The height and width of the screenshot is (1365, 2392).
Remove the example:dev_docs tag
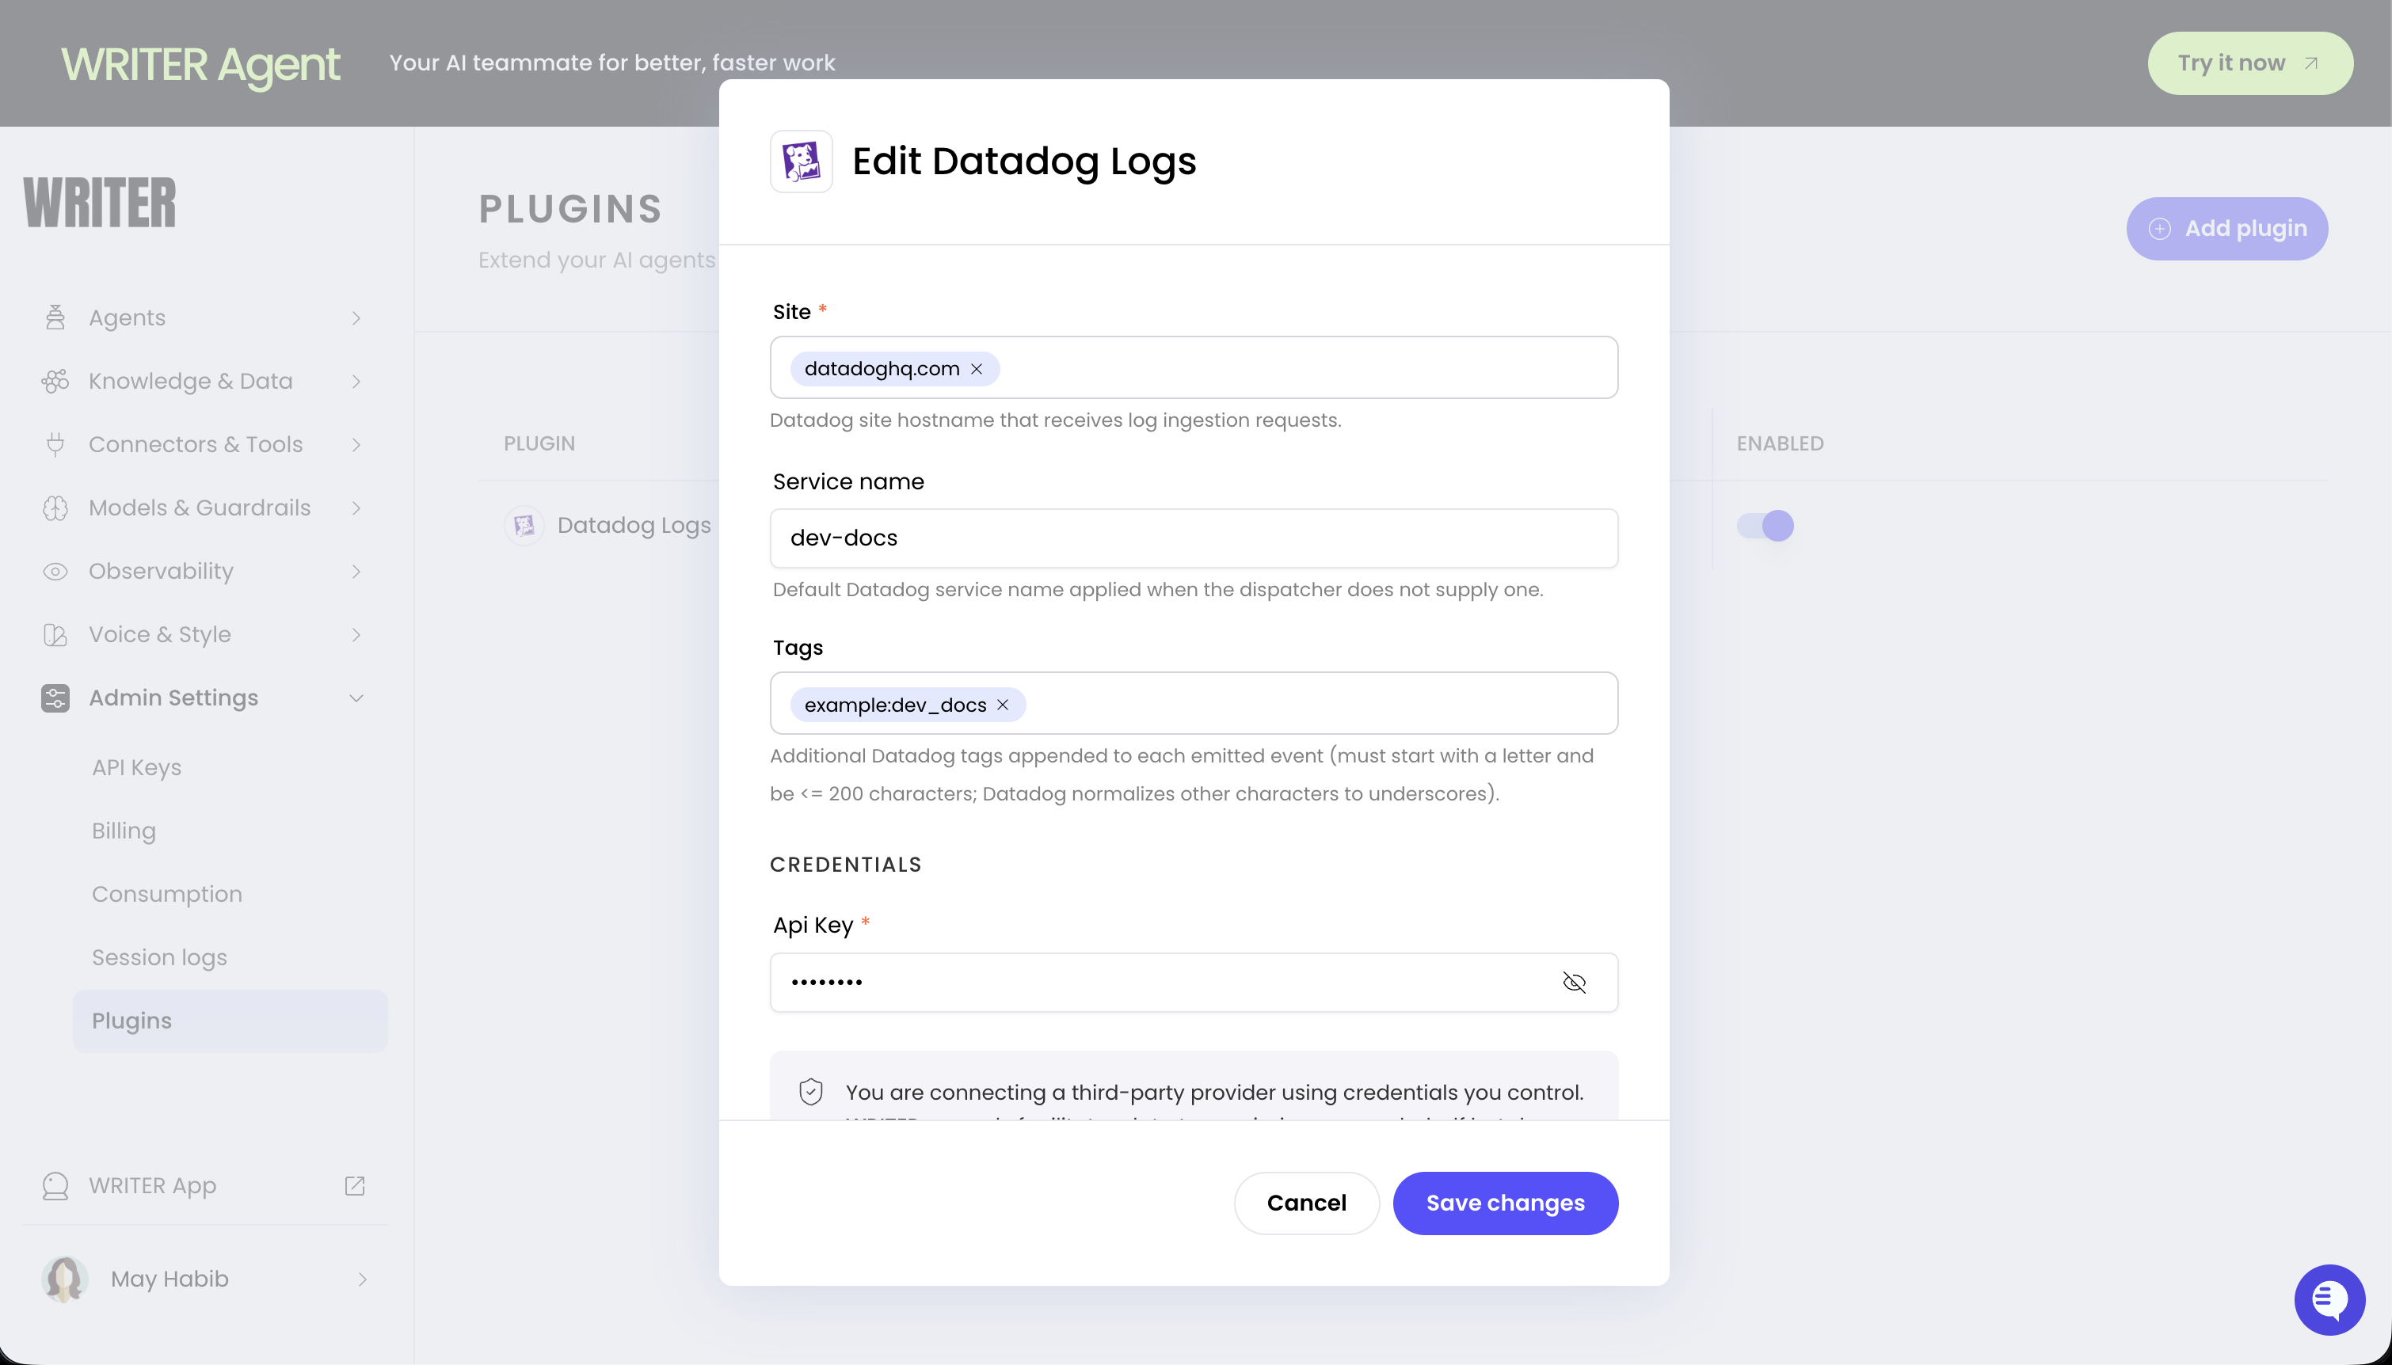tap(1003, 704)
